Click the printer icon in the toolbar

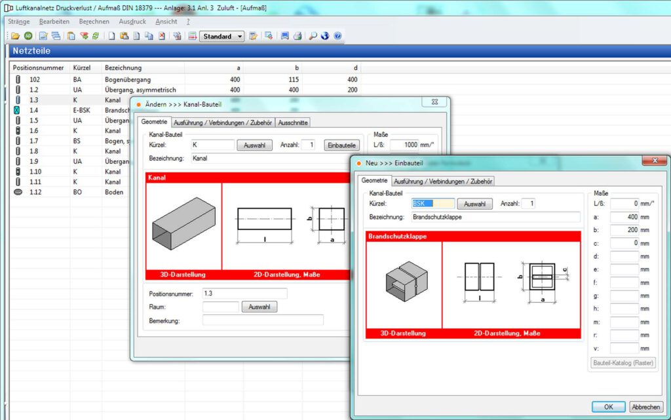click(x=297, y=36)
